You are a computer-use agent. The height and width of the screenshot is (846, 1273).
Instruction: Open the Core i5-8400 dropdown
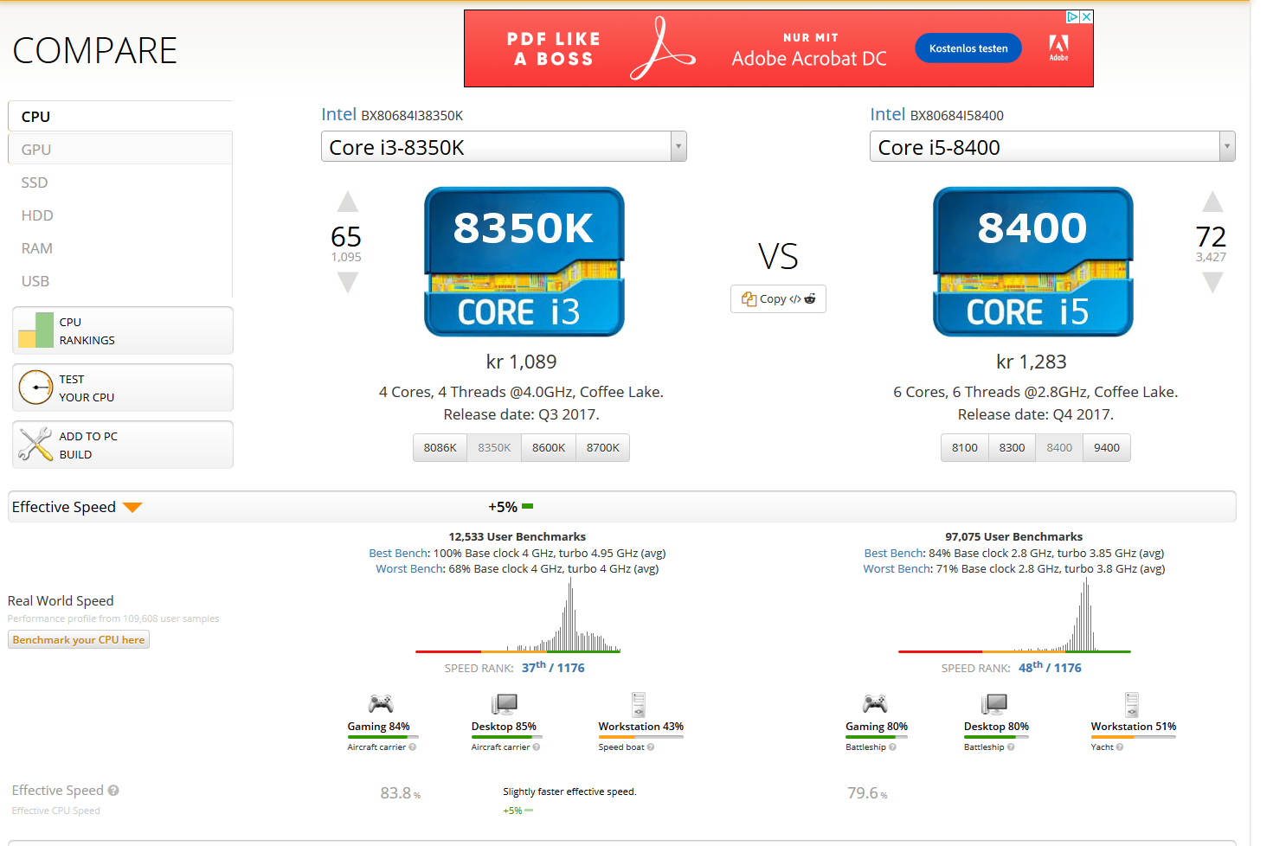(1052, 147)
